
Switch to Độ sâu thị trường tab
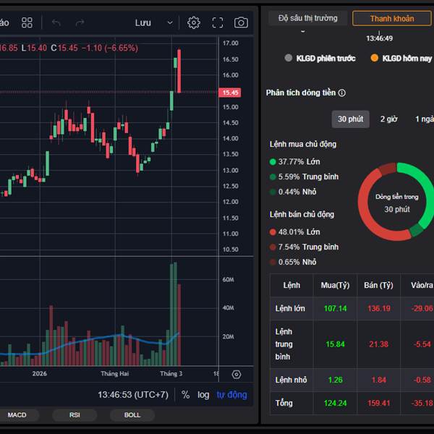pyautogui.click(x=308, y=18)
